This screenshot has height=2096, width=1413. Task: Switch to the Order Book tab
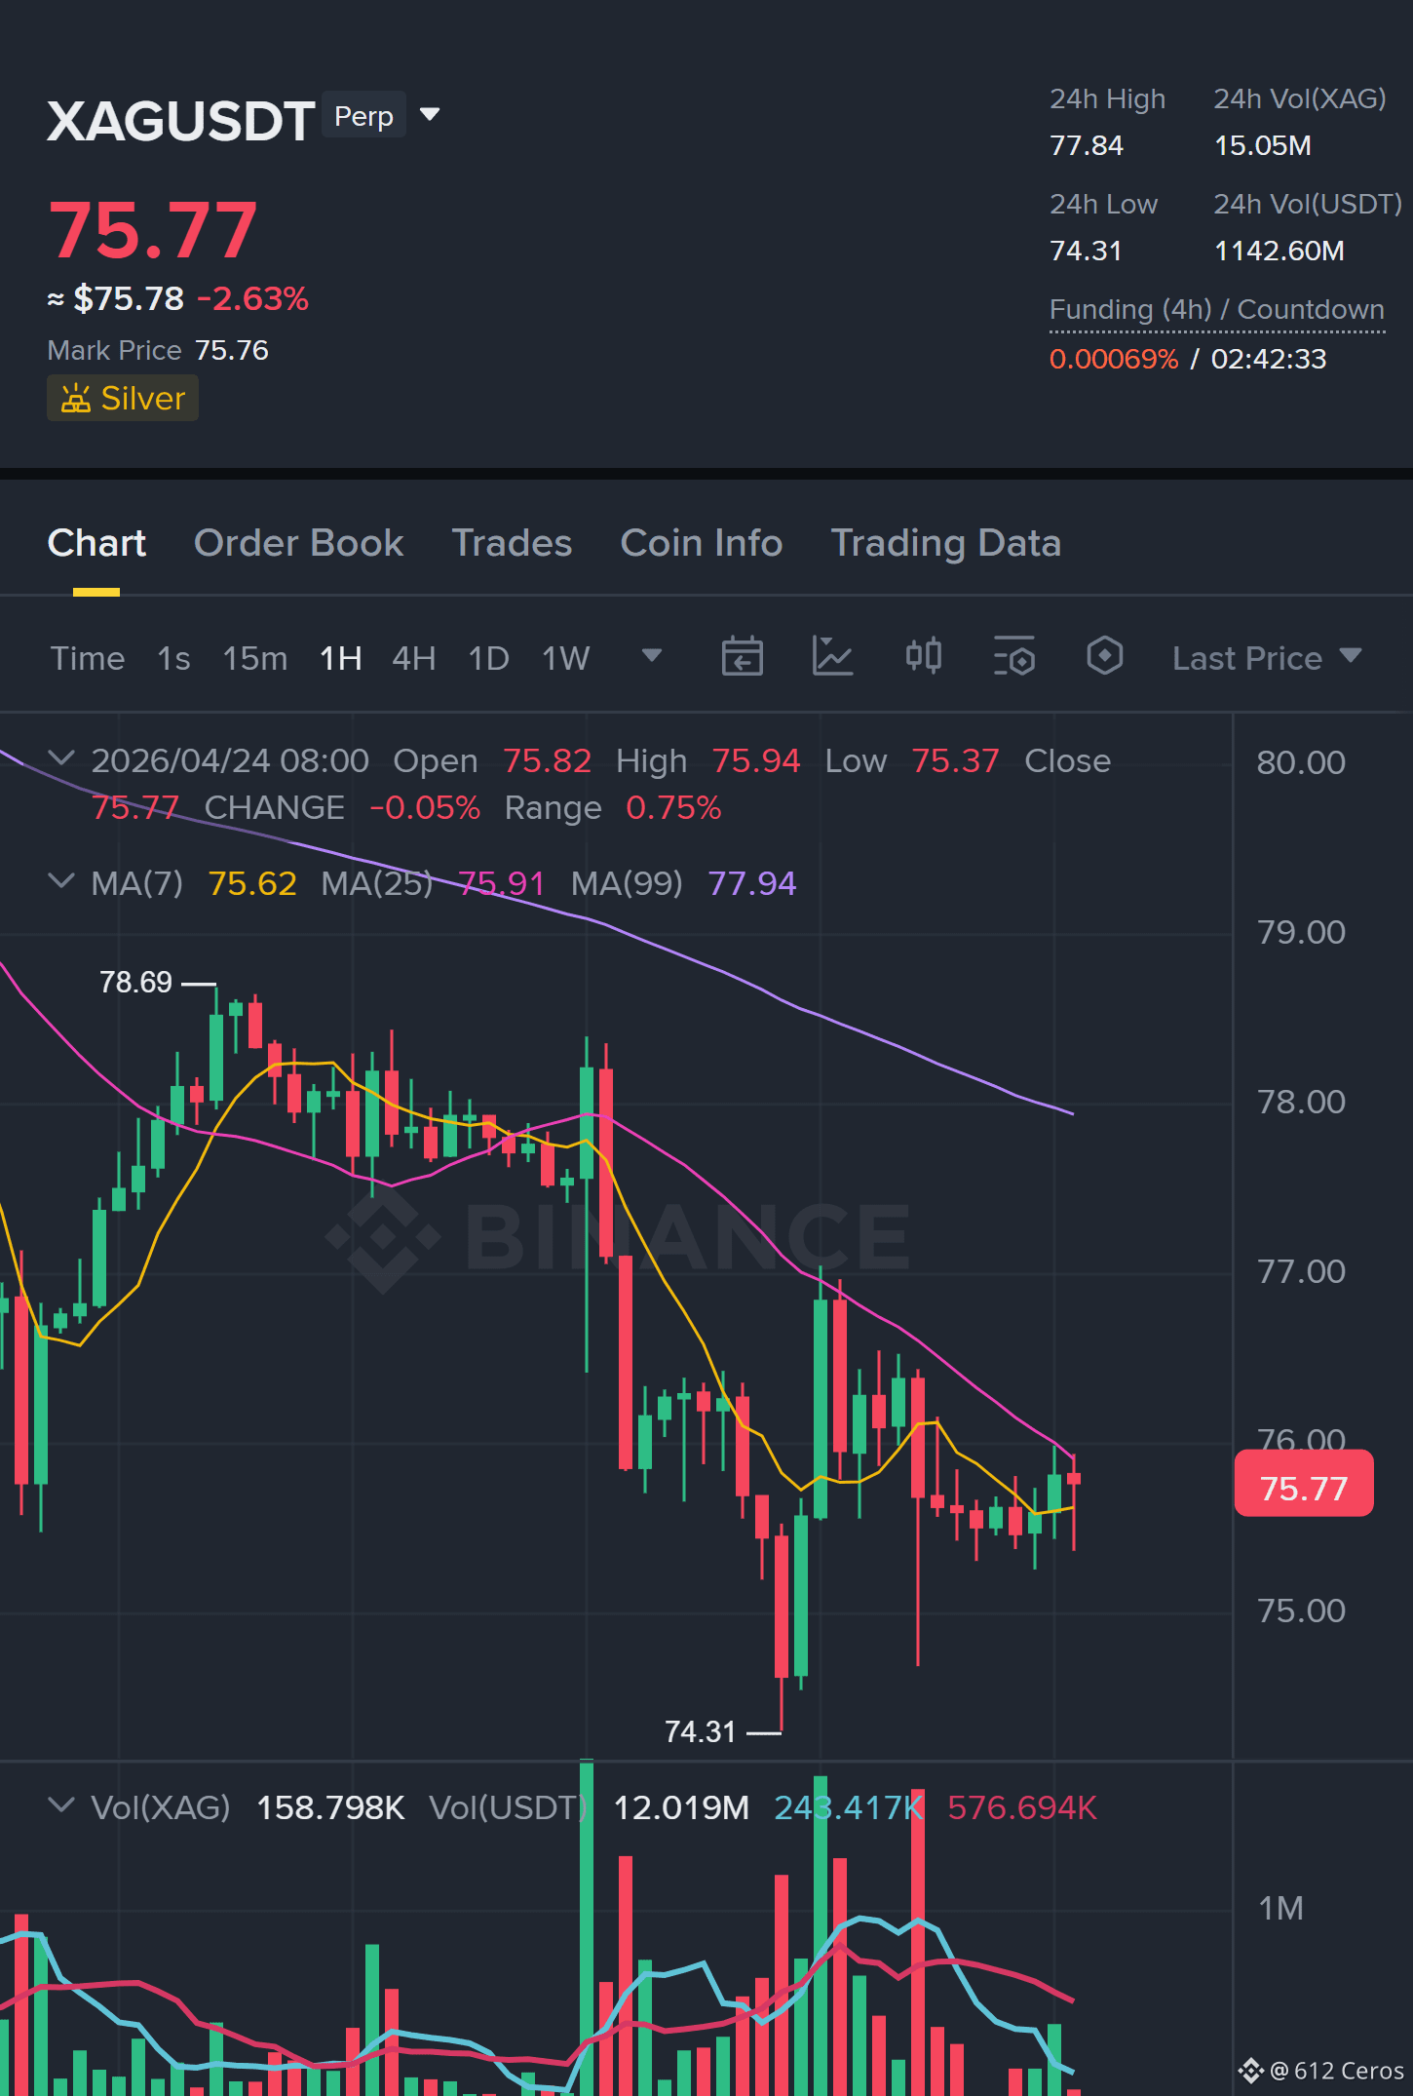coord(298,543)
